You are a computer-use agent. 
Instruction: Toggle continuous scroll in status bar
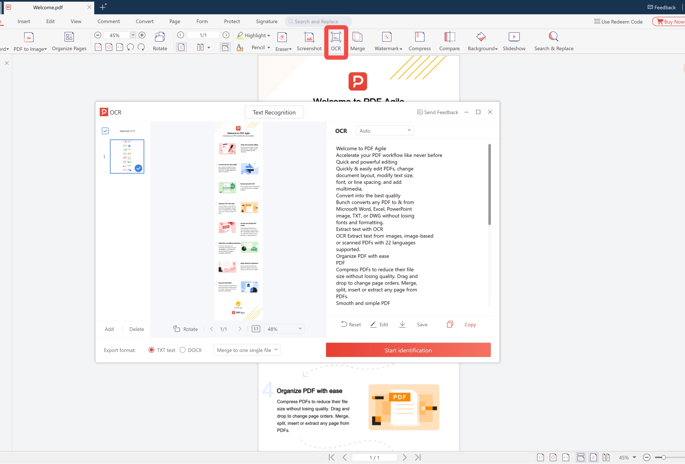coord(581,457)
